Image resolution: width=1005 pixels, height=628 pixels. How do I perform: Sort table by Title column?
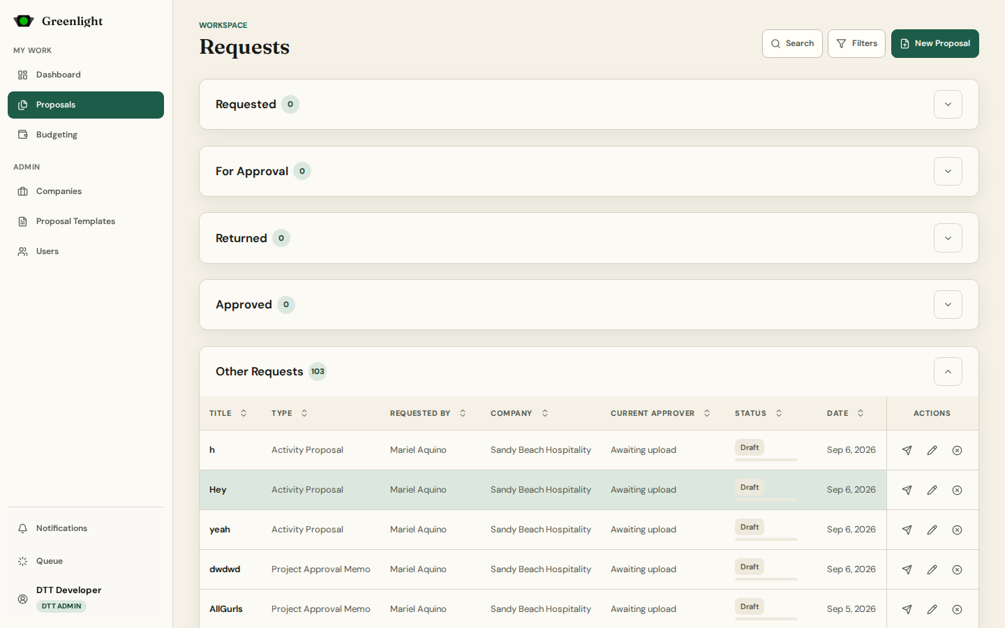[x=228, y=413]
